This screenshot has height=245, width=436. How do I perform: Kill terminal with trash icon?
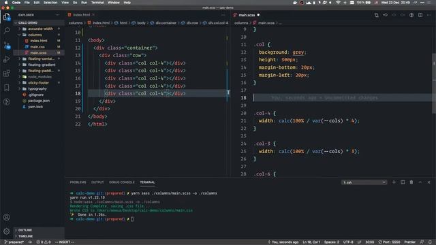[411, 182]
